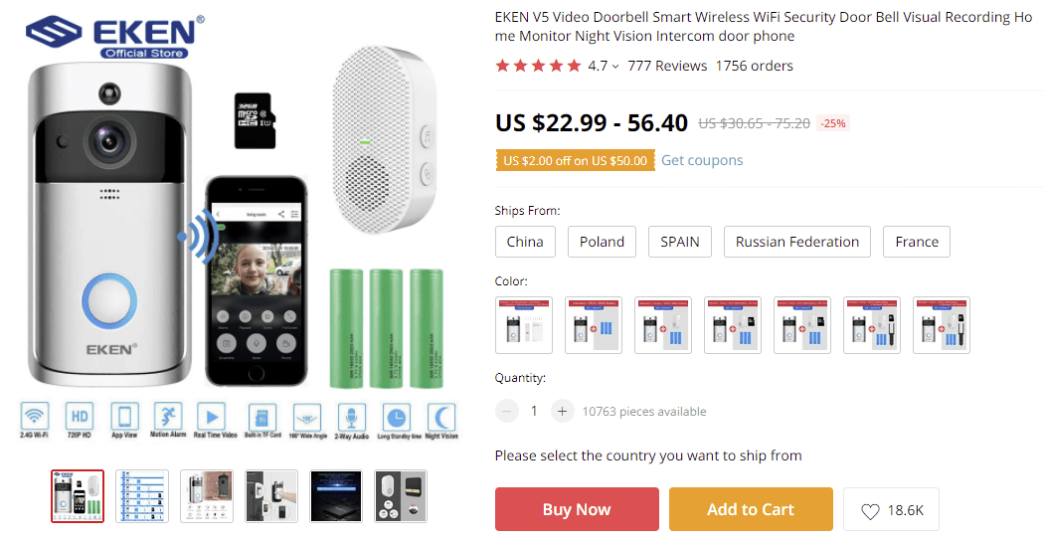Select the last color variant swatch
The image size is (1045, 542).
(x=942, y=324)
